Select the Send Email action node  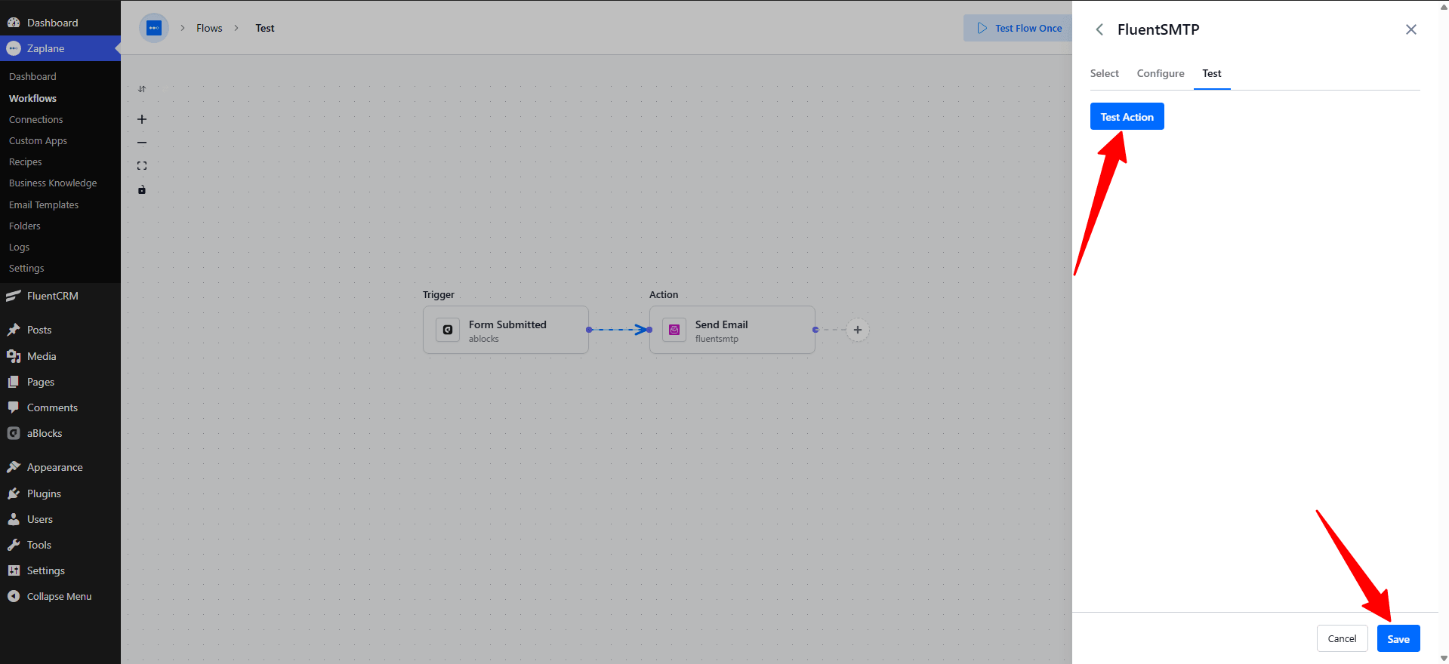pos(732,330)
